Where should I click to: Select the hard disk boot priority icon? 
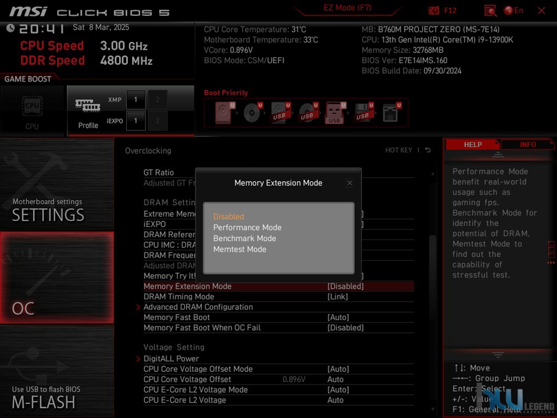tap(224, 113)
